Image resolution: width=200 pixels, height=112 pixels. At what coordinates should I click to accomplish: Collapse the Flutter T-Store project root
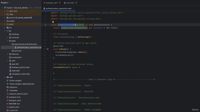pos(2,8)
